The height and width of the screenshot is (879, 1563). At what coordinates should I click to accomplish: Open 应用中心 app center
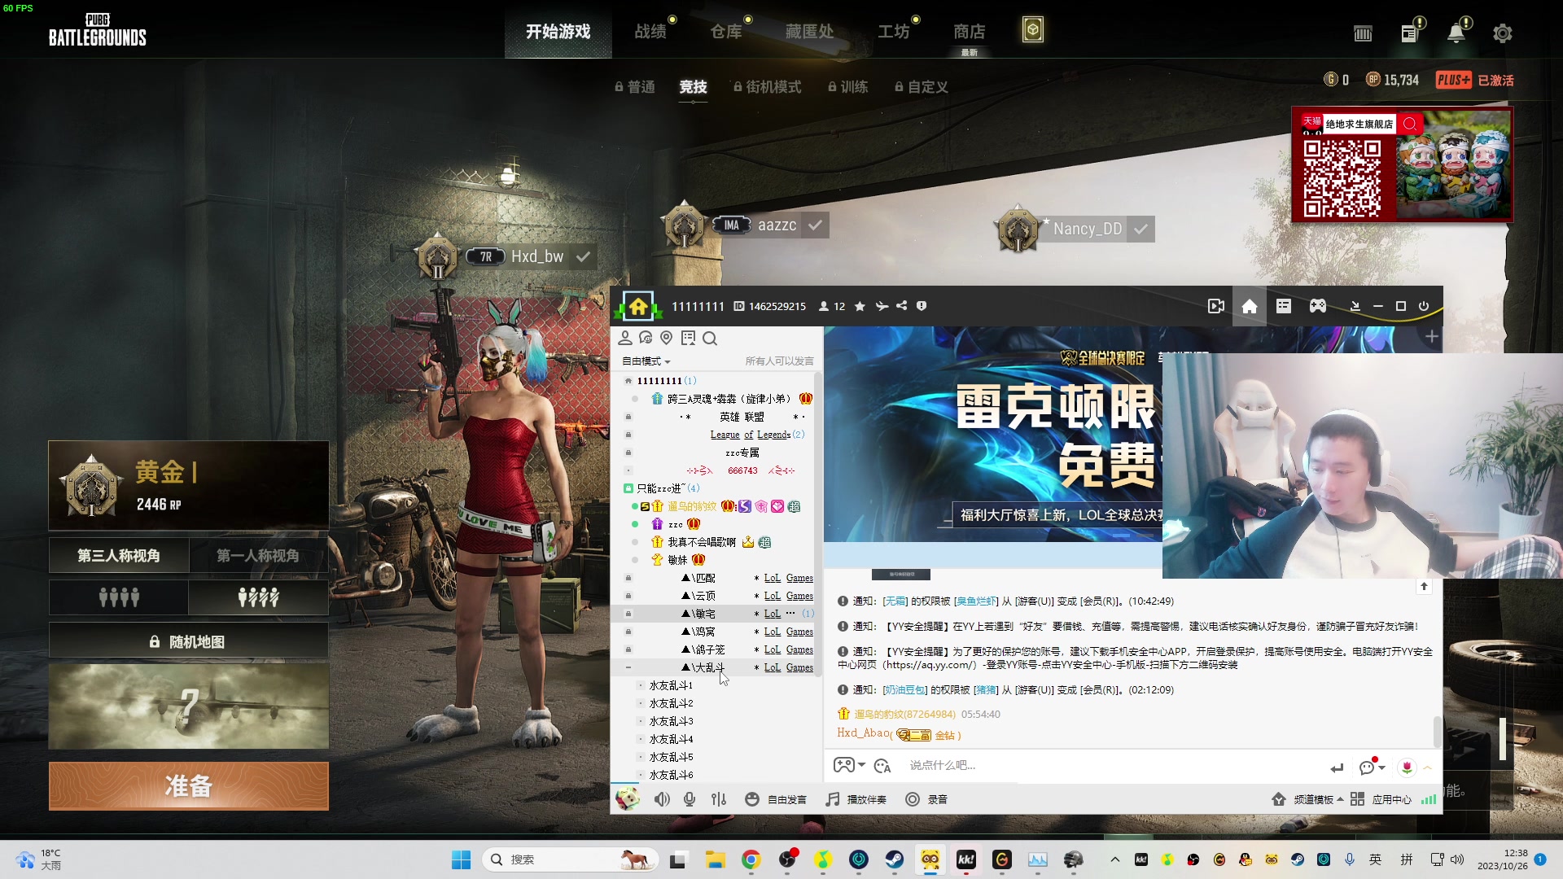(x=1381, y=799)
